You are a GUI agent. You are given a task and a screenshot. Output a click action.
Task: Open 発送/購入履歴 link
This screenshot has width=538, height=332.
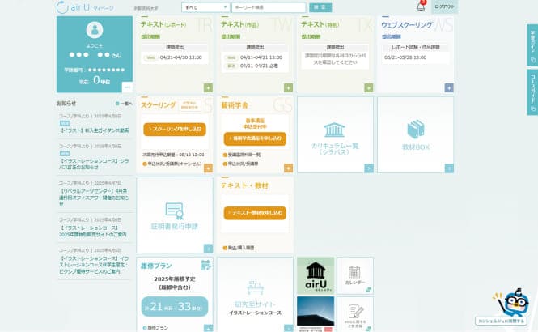239,248
